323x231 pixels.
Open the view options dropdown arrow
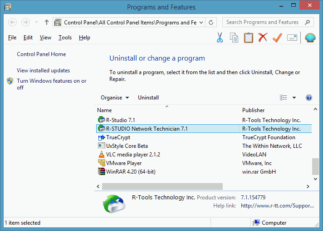click(x=294, y=98)
